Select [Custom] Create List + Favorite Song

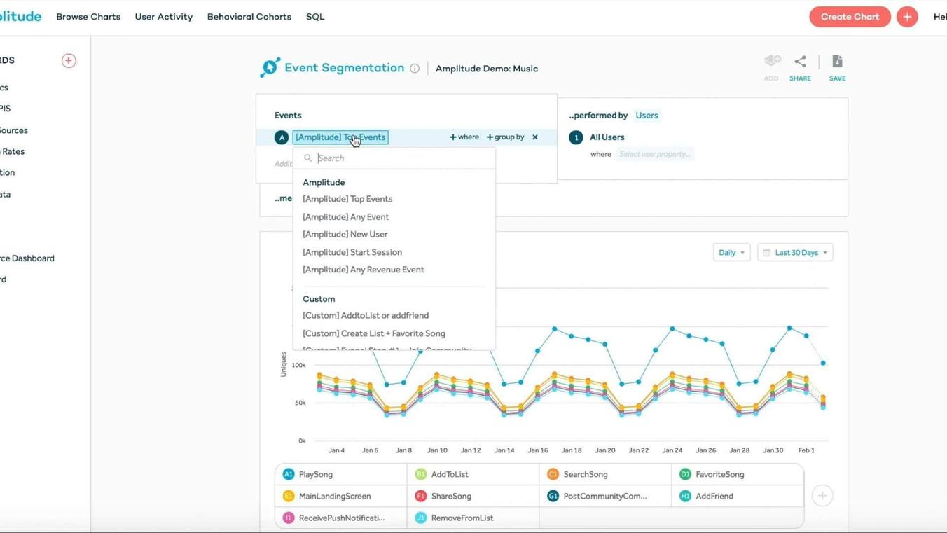(374, 334)
